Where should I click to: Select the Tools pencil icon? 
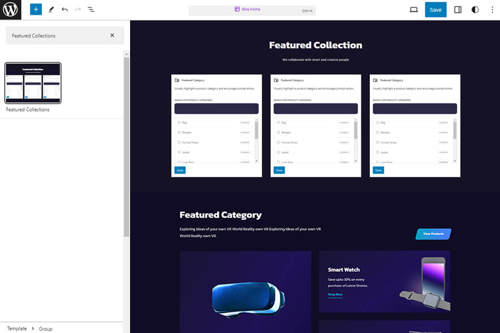pyautogui.click(x=50, y=9)
